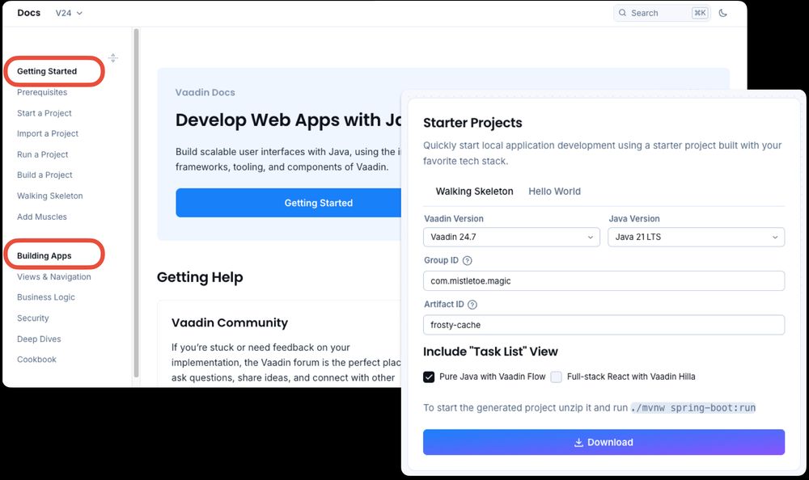This screenshot has height=480, width=809.
Task: Open the Java Version dropdown showing Java 21 LTS
Action: click(x=696, y=237)
